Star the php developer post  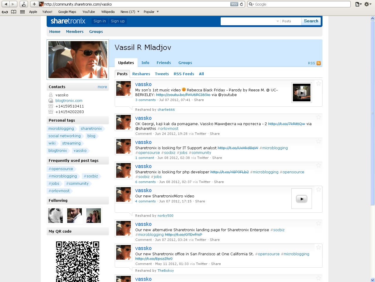[318, 165]
